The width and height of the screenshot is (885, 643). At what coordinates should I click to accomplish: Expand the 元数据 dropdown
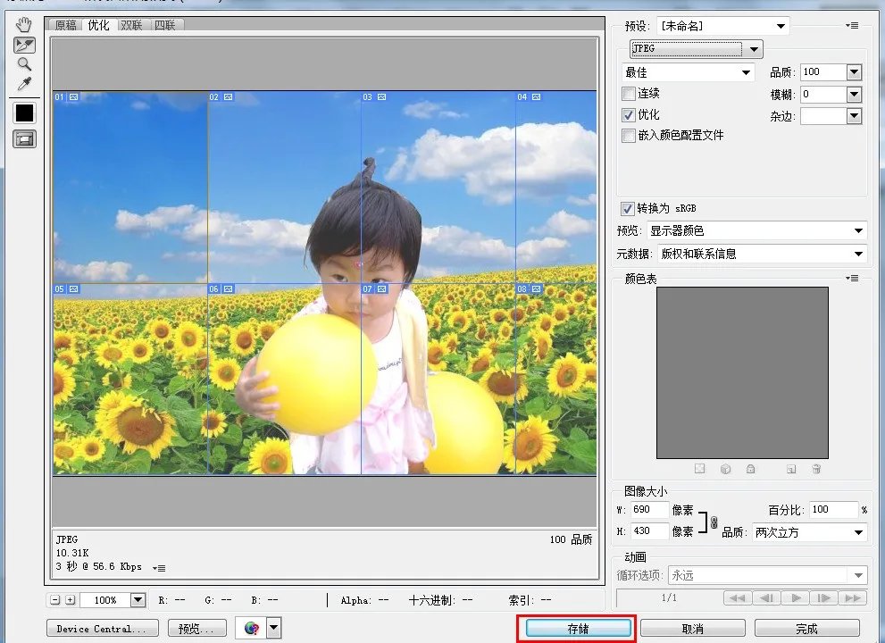point(762,254)
